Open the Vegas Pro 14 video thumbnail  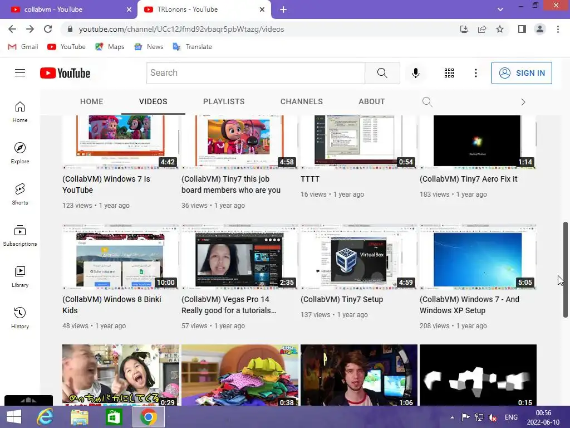click(239, 257)
